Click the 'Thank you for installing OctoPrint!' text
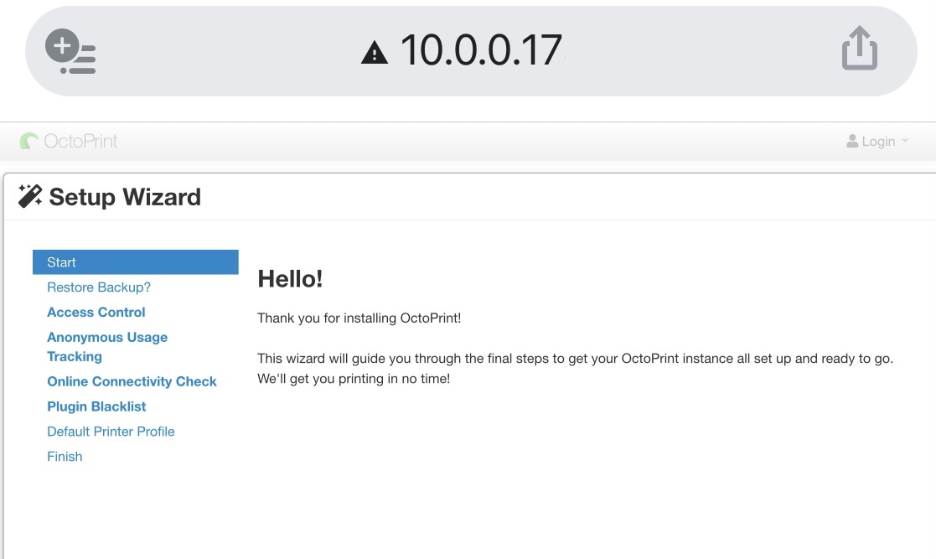Viewport: 936px width, 559px height. point(359,318)
